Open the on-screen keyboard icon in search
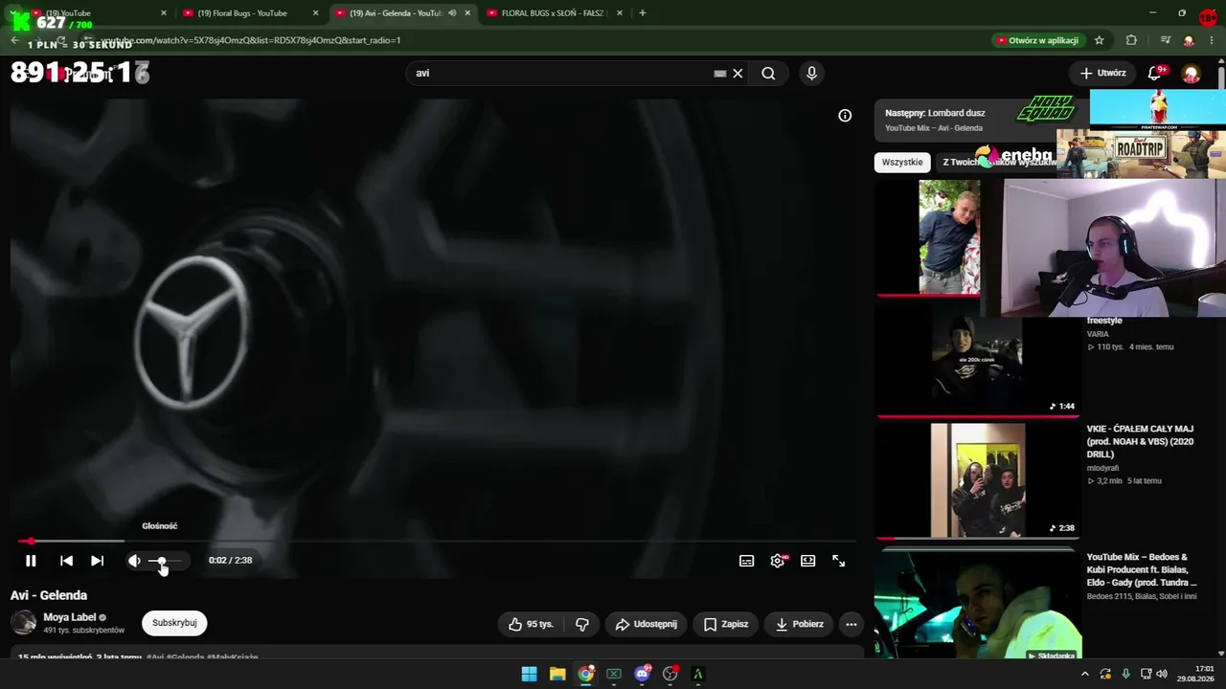The image size is (1226, 689). click(x=720, y=74)
